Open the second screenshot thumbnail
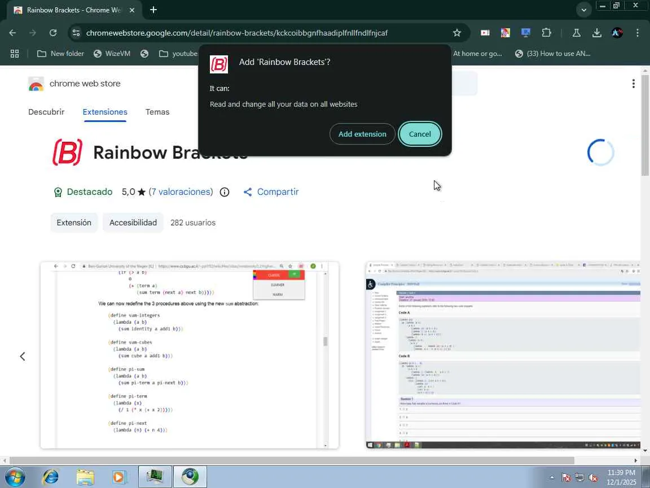This screenshot has width=650, height=488. 503,355
